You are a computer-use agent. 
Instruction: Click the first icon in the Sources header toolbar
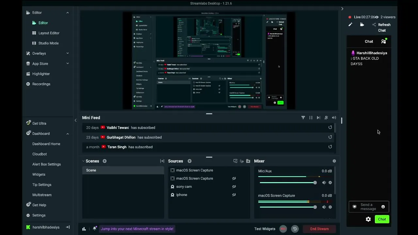[x=235, y=161]
